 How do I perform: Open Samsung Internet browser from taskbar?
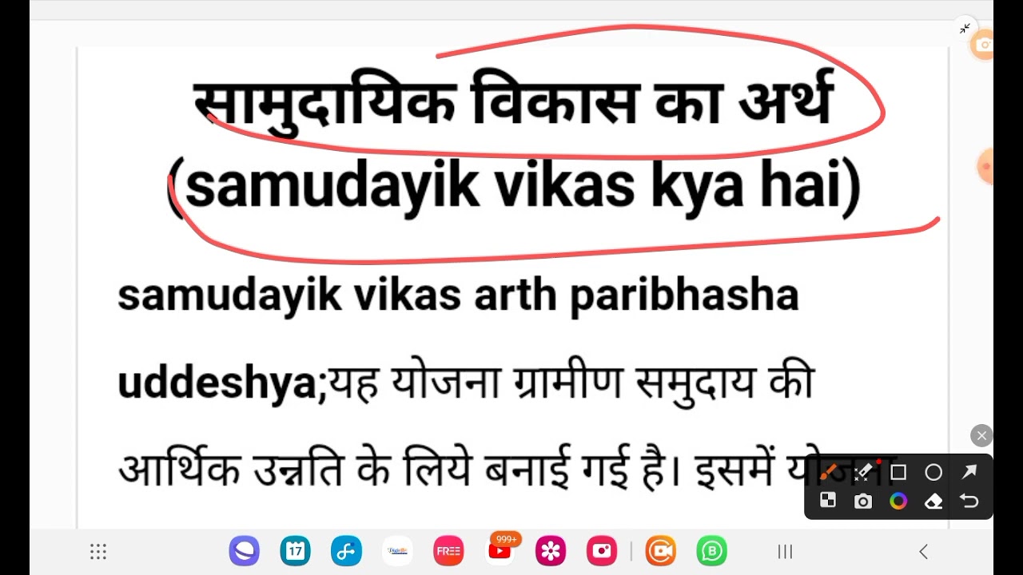coord(244,551)
